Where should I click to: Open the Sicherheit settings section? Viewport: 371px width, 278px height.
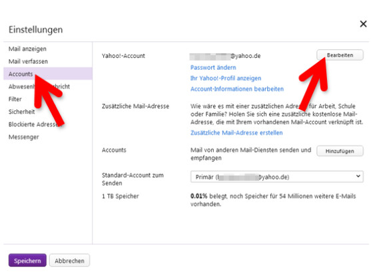pos(21,112)
